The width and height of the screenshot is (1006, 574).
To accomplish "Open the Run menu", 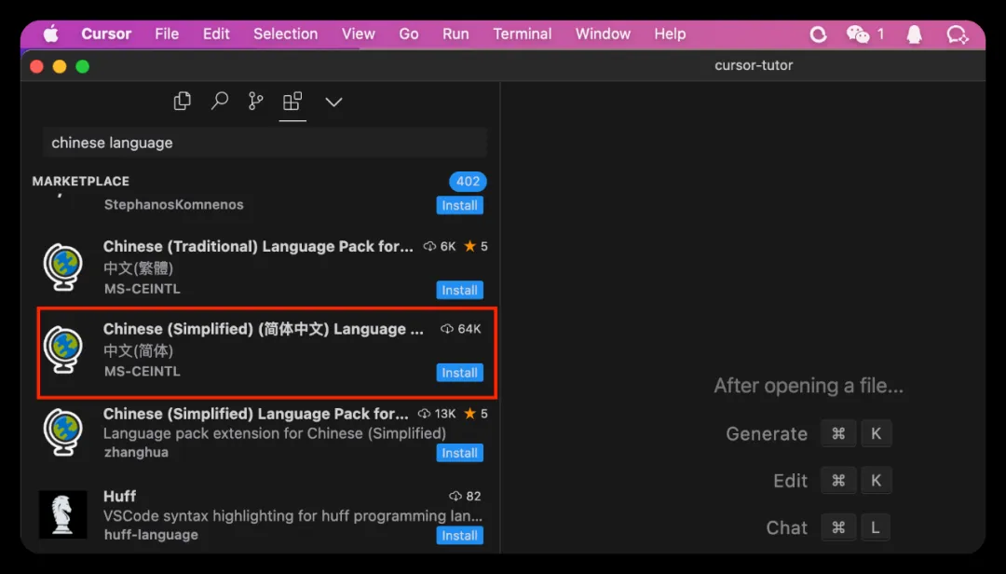I will pos(455,34).
